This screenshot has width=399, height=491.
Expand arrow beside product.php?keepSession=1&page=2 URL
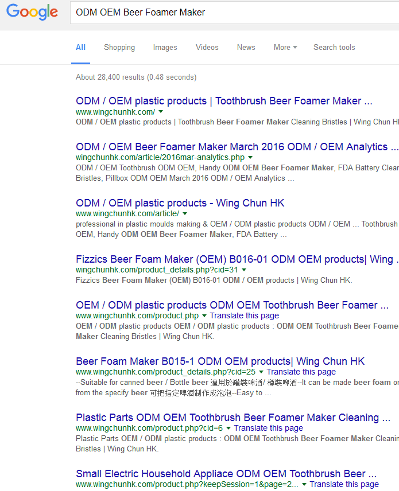(304, 484)
